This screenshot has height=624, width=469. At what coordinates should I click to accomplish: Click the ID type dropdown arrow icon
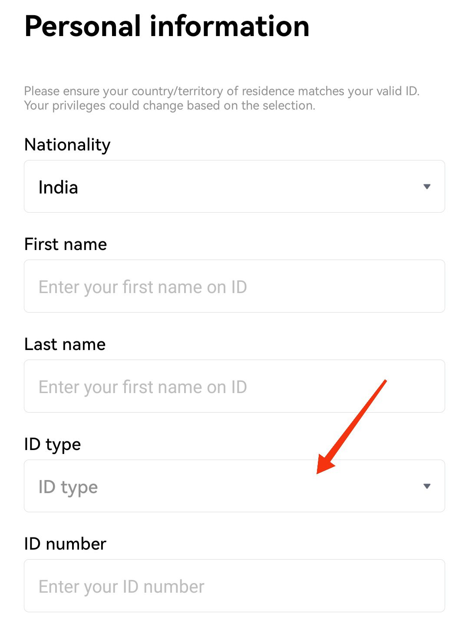click(x=427, y=486)
